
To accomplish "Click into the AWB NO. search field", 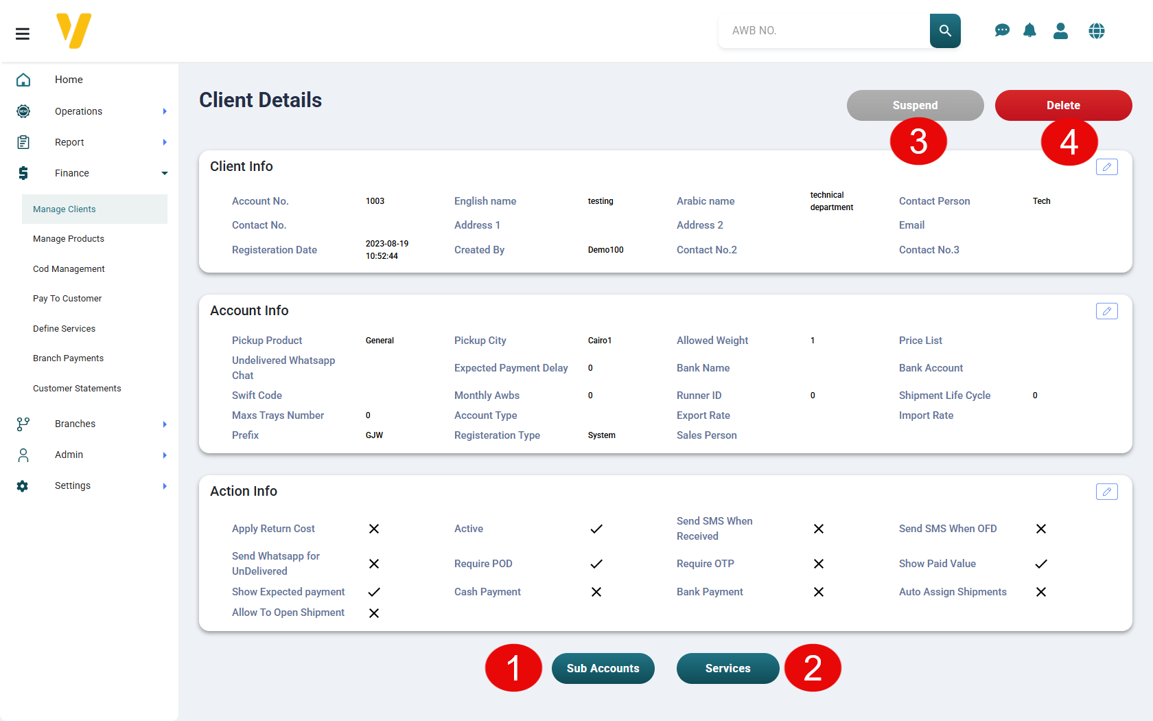I will [824, 31].
